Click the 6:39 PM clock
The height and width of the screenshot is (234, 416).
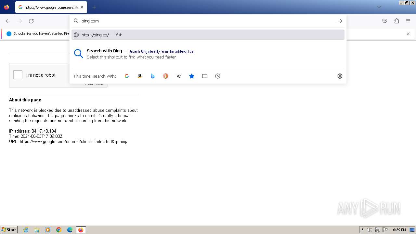399,230
